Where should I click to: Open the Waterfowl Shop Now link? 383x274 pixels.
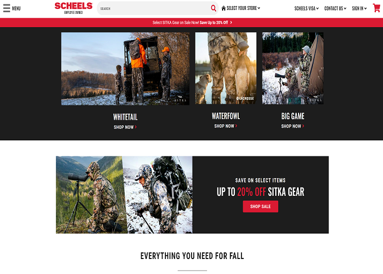[225, 126]
